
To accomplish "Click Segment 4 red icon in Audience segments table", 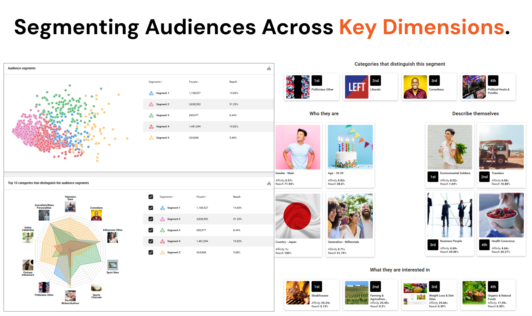I will [151, 126].
